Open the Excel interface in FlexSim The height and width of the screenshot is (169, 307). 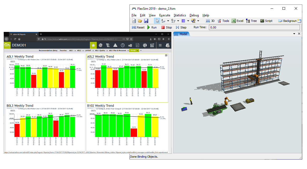tap(237, 21)
